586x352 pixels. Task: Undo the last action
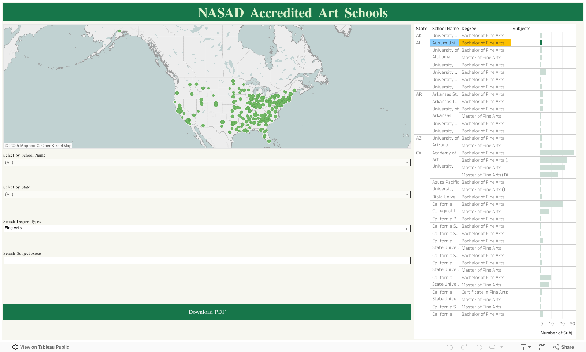tap(450, 347)
